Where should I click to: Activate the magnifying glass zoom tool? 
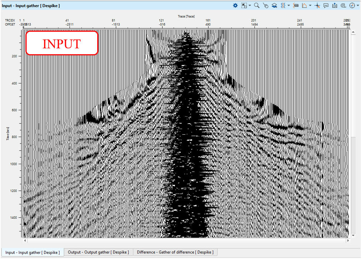click(x=257, y=6)
